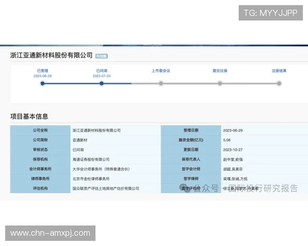Click the blue board badge beside company title

coord(102,56)
